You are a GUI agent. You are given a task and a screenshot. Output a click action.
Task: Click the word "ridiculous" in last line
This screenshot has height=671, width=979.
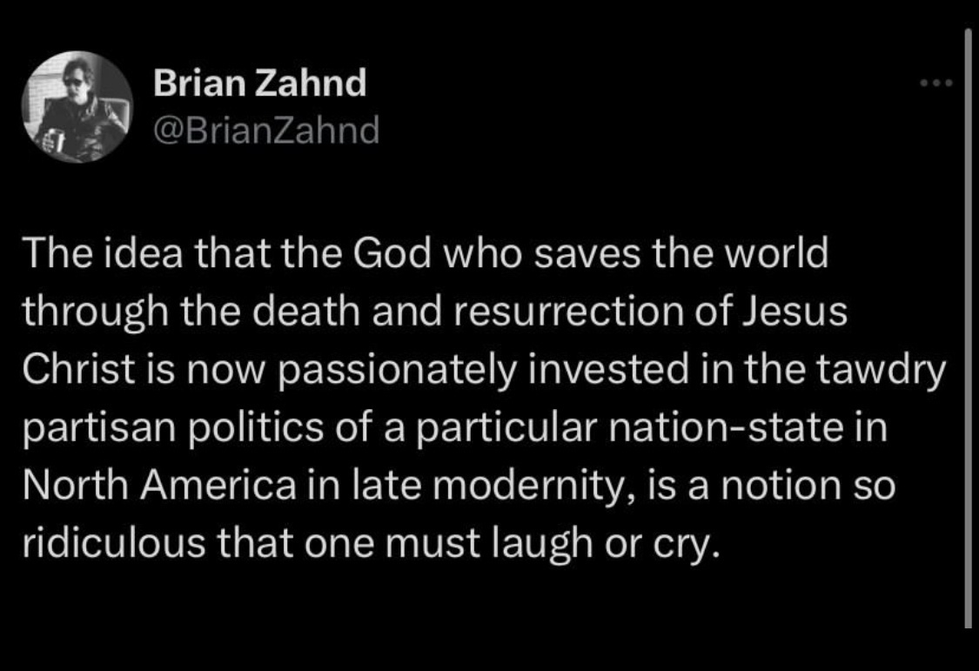(114, 543)
